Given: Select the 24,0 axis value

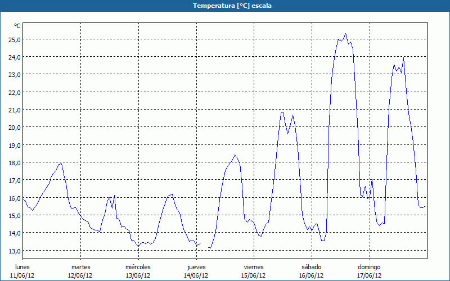Looking at the screenshot, I should [x=15, y=57].
